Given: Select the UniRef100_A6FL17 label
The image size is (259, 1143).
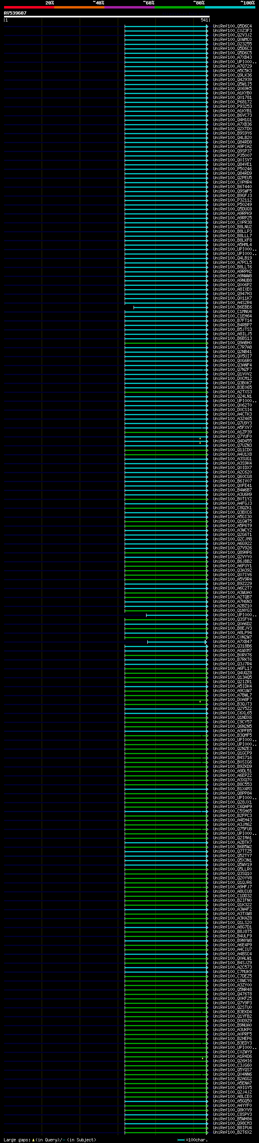Looking at the screenshot, I should (x=232, y=668).
